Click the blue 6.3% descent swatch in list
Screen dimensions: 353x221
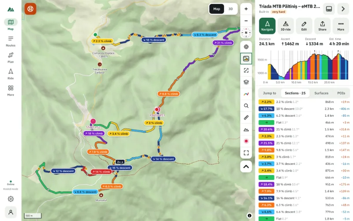point(267,116)
